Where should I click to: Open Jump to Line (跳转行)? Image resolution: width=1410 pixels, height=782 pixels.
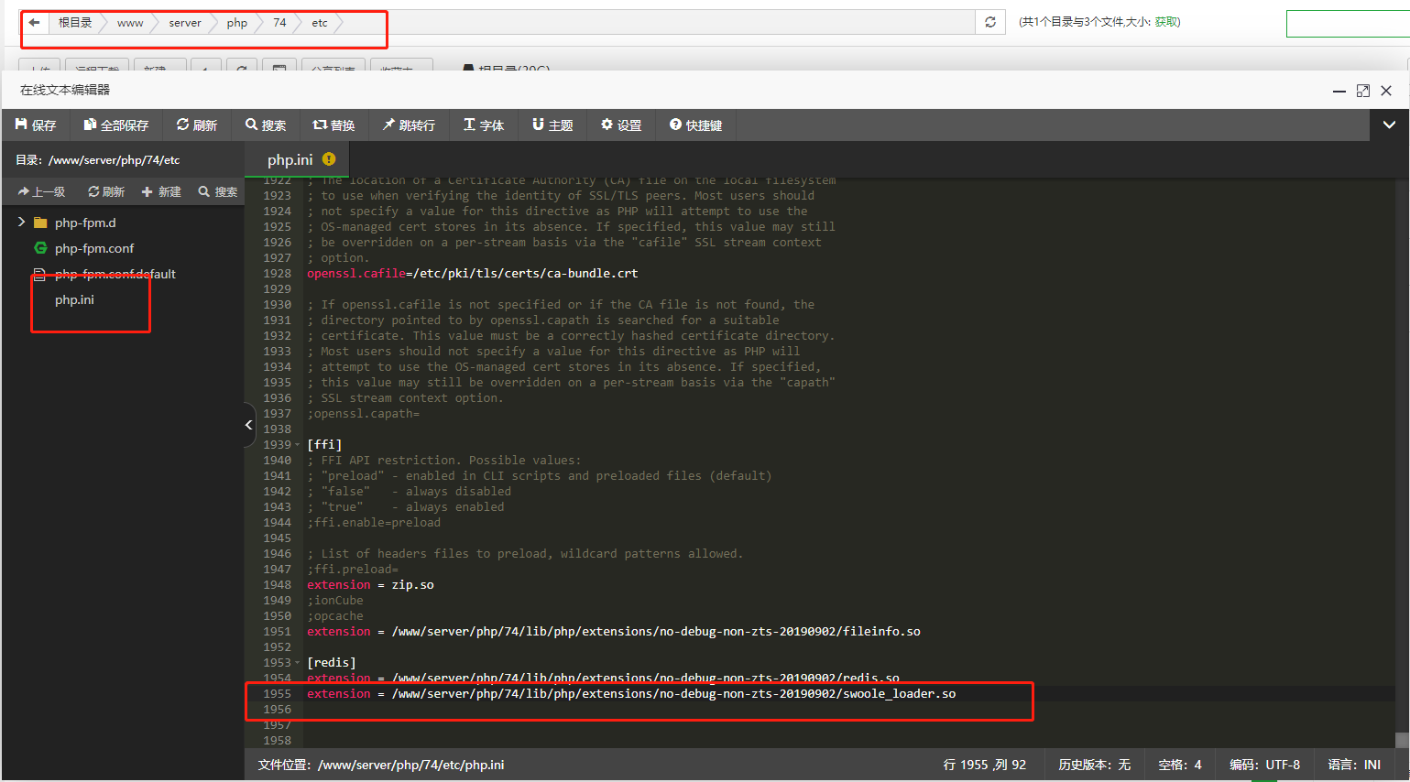click(409, 125)
